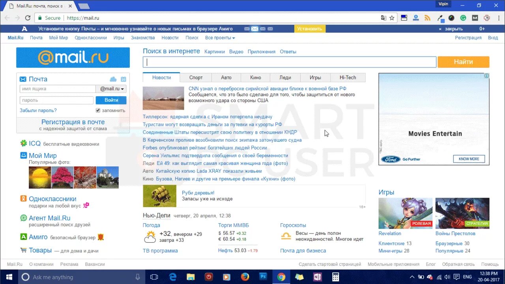Open Microsoft Edge from the taskbar

173,277
